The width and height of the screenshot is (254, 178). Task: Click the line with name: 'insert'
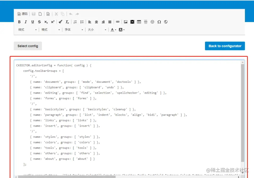point(65,126)
